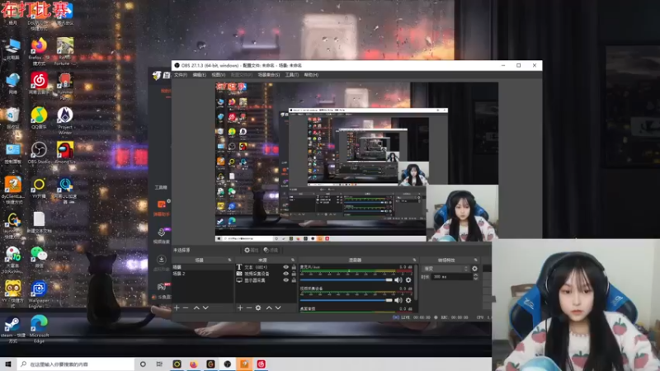This screenshot has width=660, height=371.
Task: Toggle visibility of text (GDI+) source
Action: [285, 267]
